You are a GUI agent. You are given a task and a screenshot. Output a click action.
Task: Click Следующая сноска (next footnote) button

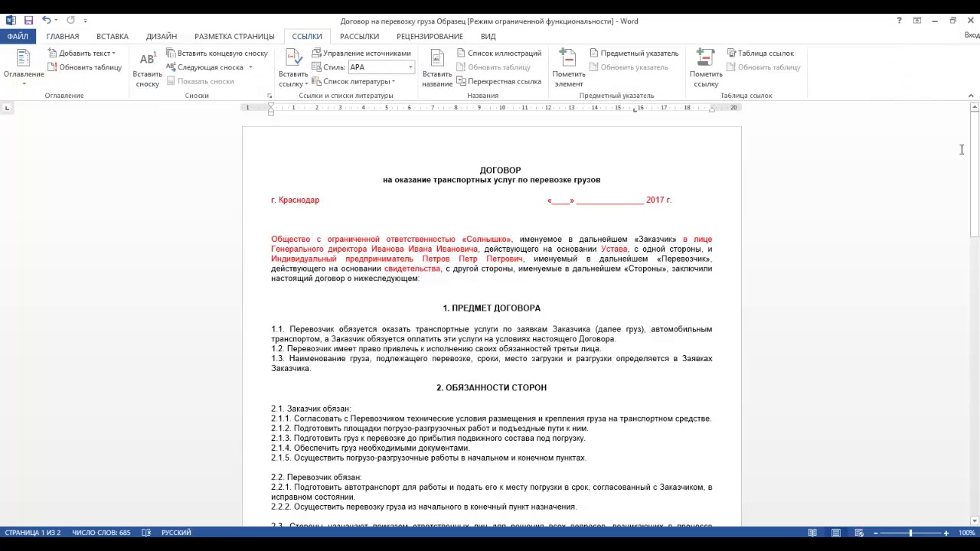click(x=204, y=67)
